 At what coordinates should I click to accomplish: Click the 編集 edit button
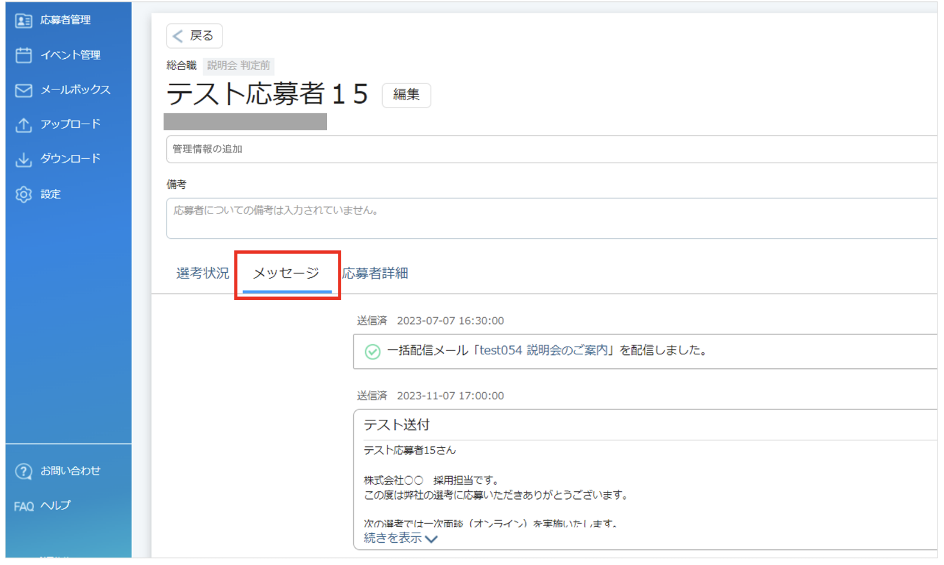[x=406, y=95]
